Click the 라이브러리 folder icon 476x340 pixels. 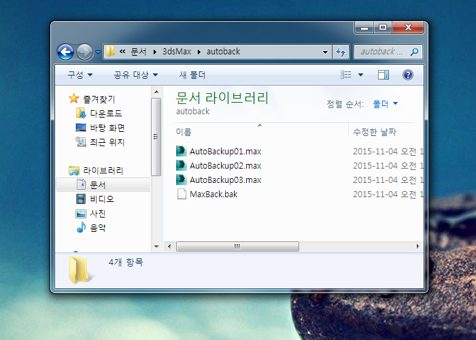(x=73, y=170)
